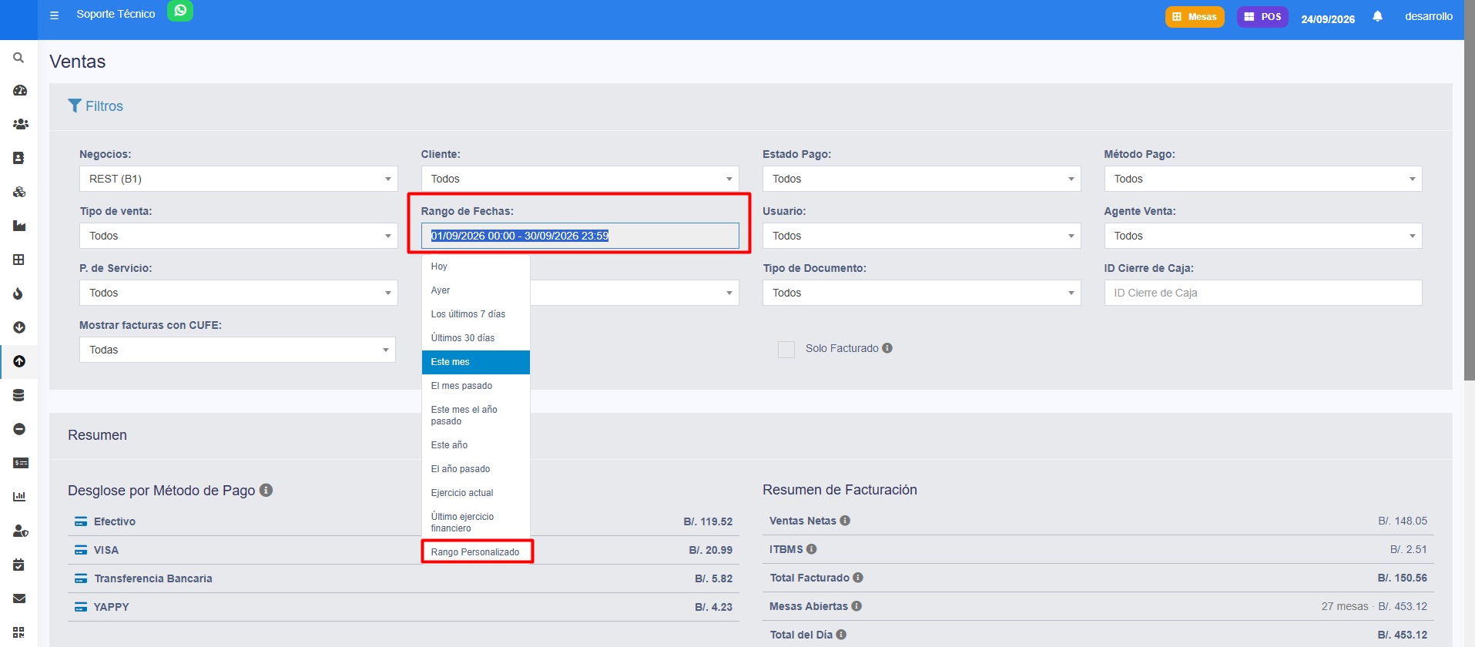1475x647 pixels.
Task: Click info icon next to Ventas Netas
Action: [x=845, y=521]
